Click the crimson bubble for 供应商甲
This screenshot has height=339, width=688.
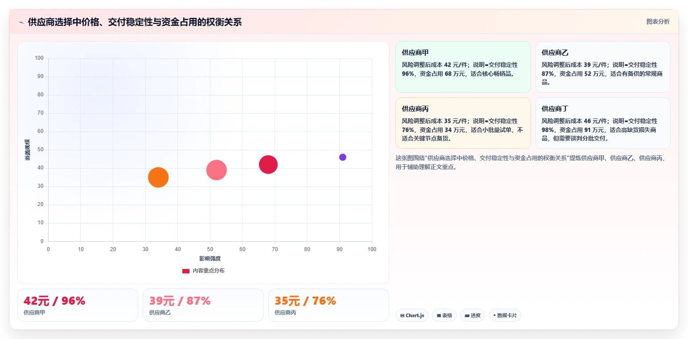coord(268,165)
